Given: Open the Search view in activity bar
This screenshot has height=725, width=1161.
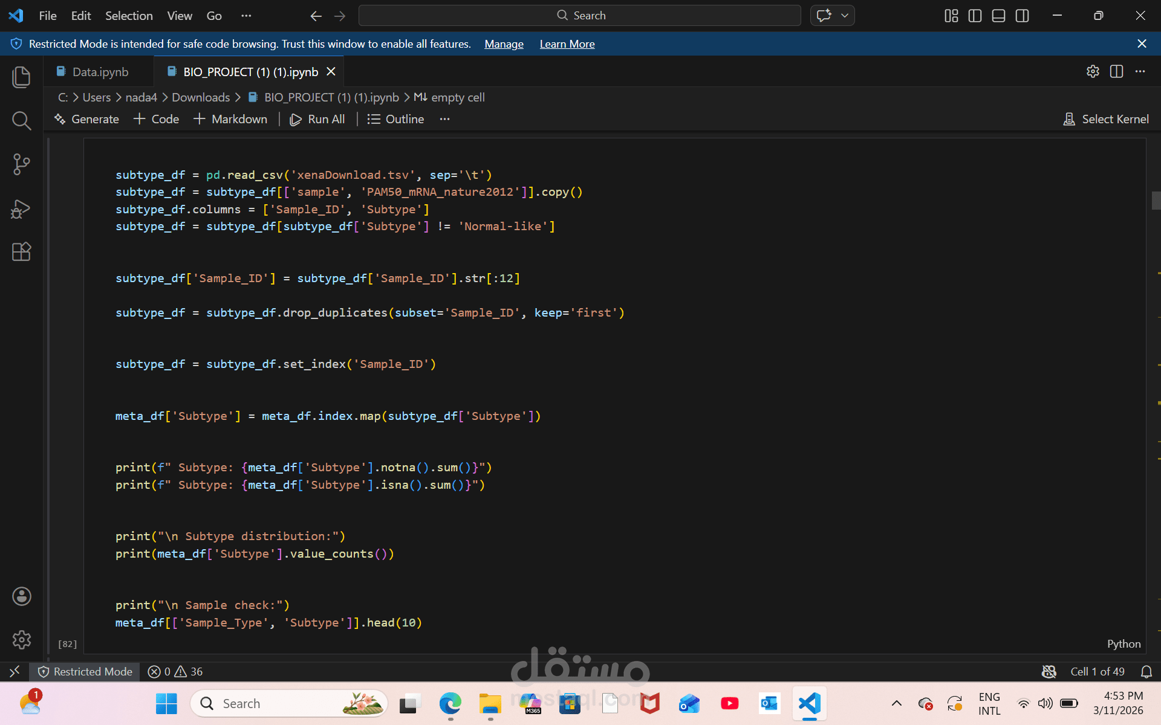Looking at the screenshot, I should (x=21, y=121).
